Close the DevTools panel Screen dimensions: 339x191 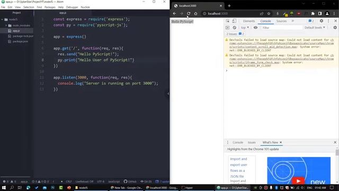[335, 21]
